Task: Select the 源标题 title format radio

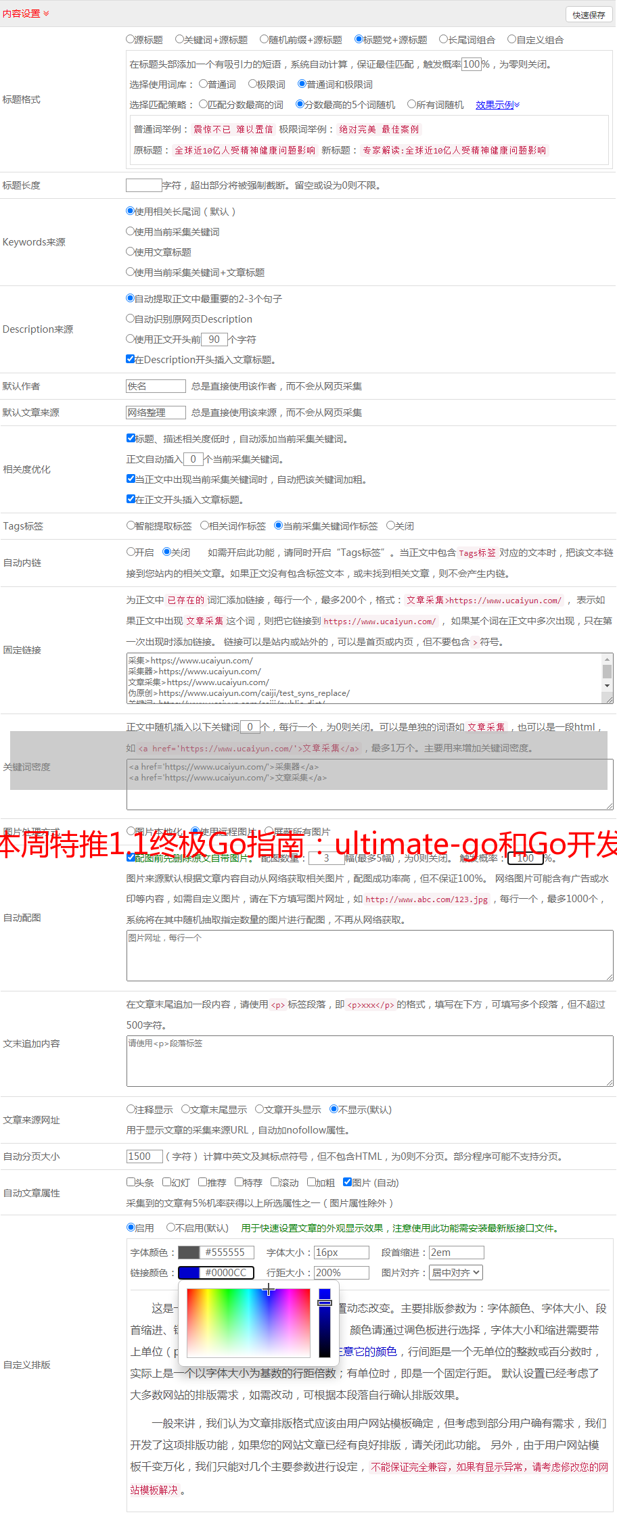Action: point(130,39)
